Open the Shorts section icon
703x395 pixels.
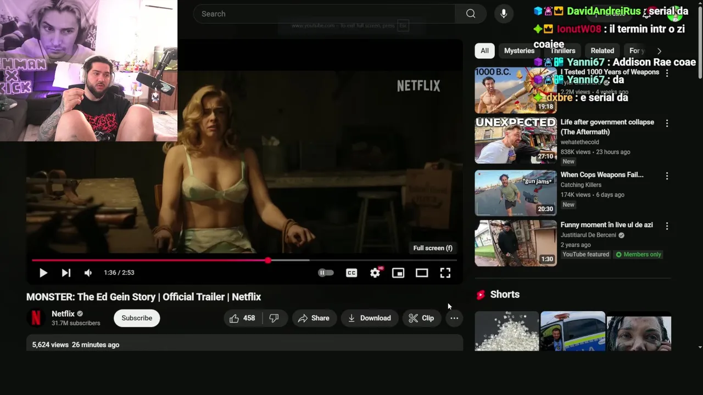[x=481, y=295]
